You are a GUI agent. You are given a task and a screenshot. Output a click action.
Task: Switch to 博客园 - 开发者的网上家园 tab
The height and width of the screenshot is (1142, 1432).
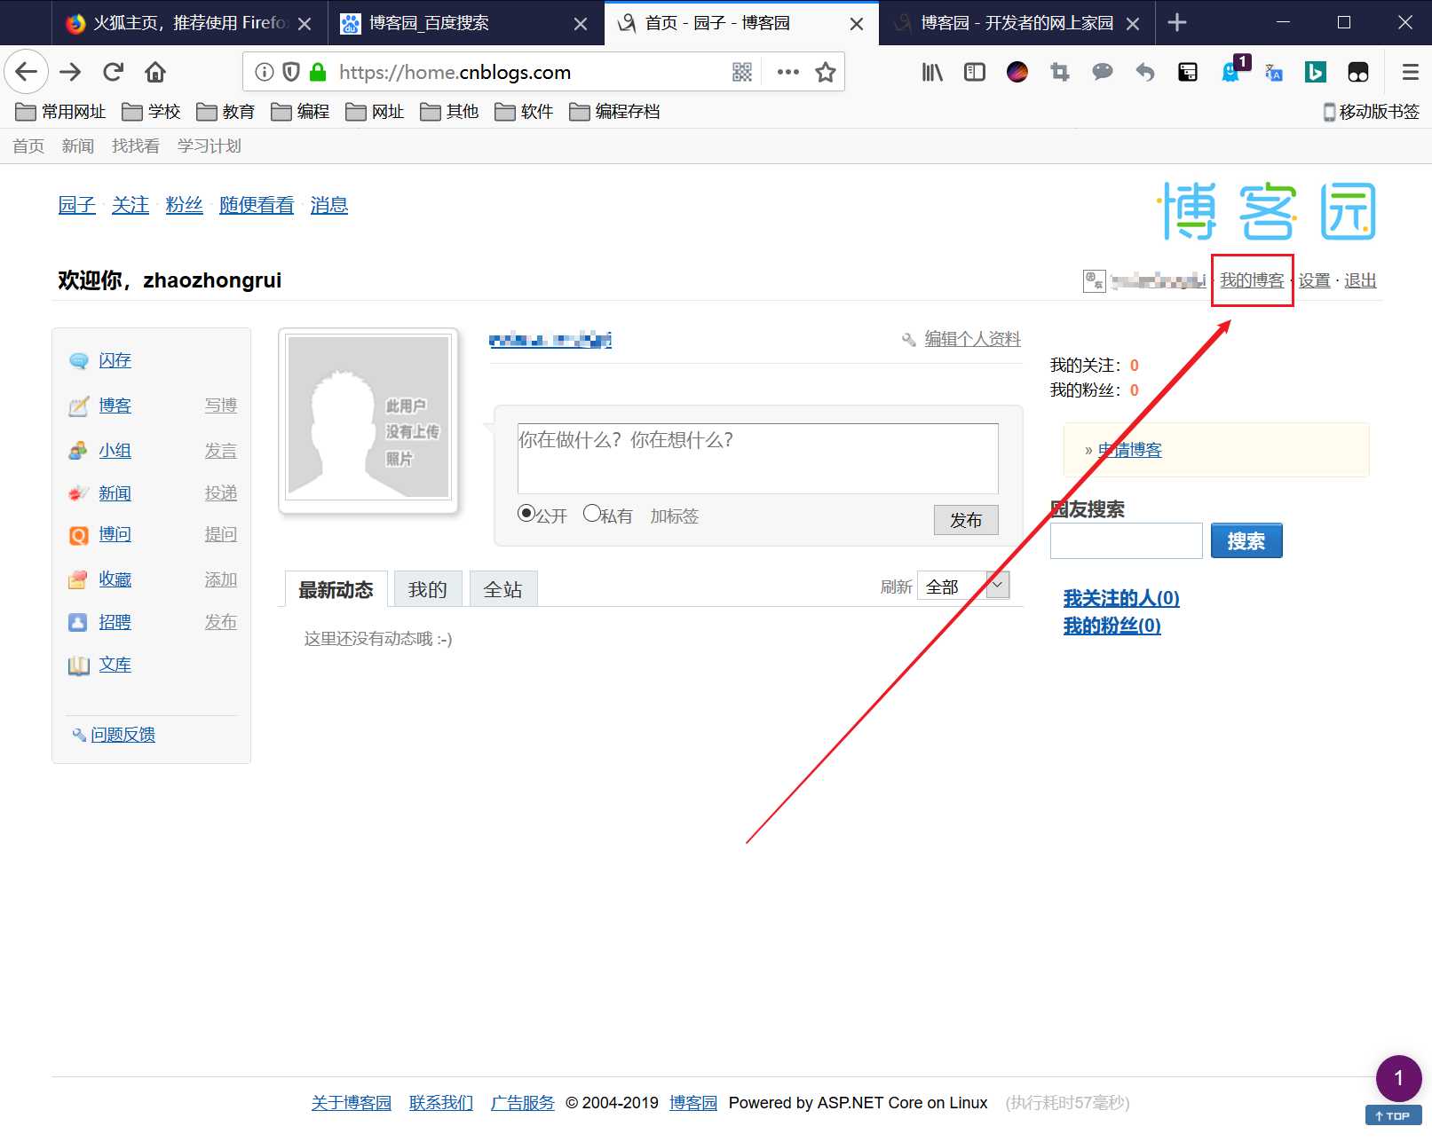(x=1017, y=23)
